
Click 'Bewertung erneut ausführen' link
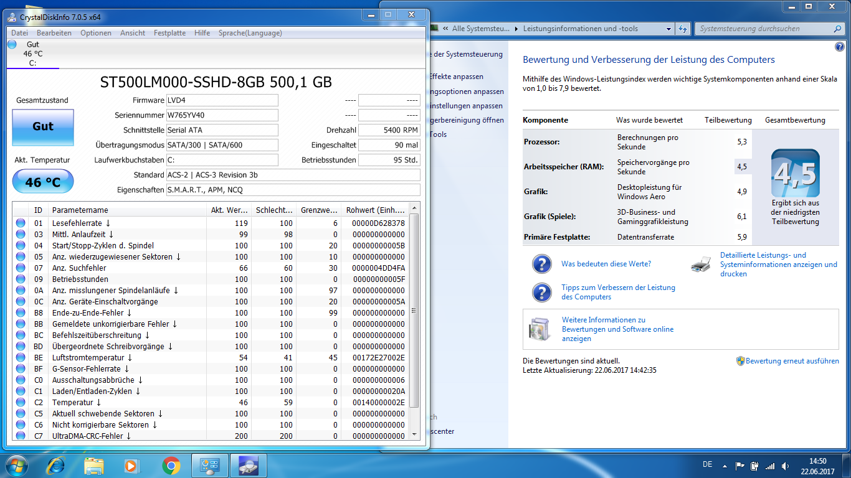coord(792,361)
